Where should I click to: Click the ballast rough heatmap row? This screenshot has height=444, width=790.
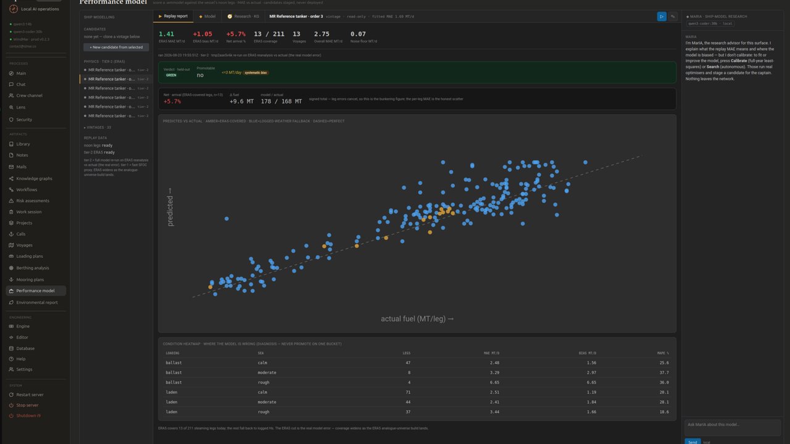click(x=417, y=382)
